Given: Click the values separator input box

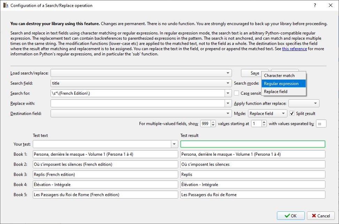Looking at the screenshot, I should [x=321, y=124].
